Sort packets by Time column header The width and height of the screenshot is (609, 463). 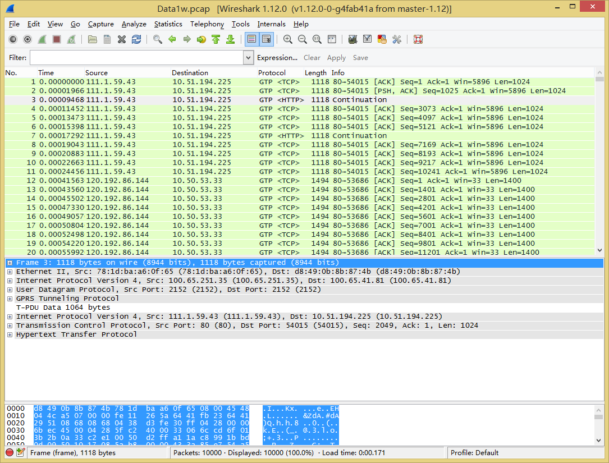(x=61, y=72)
